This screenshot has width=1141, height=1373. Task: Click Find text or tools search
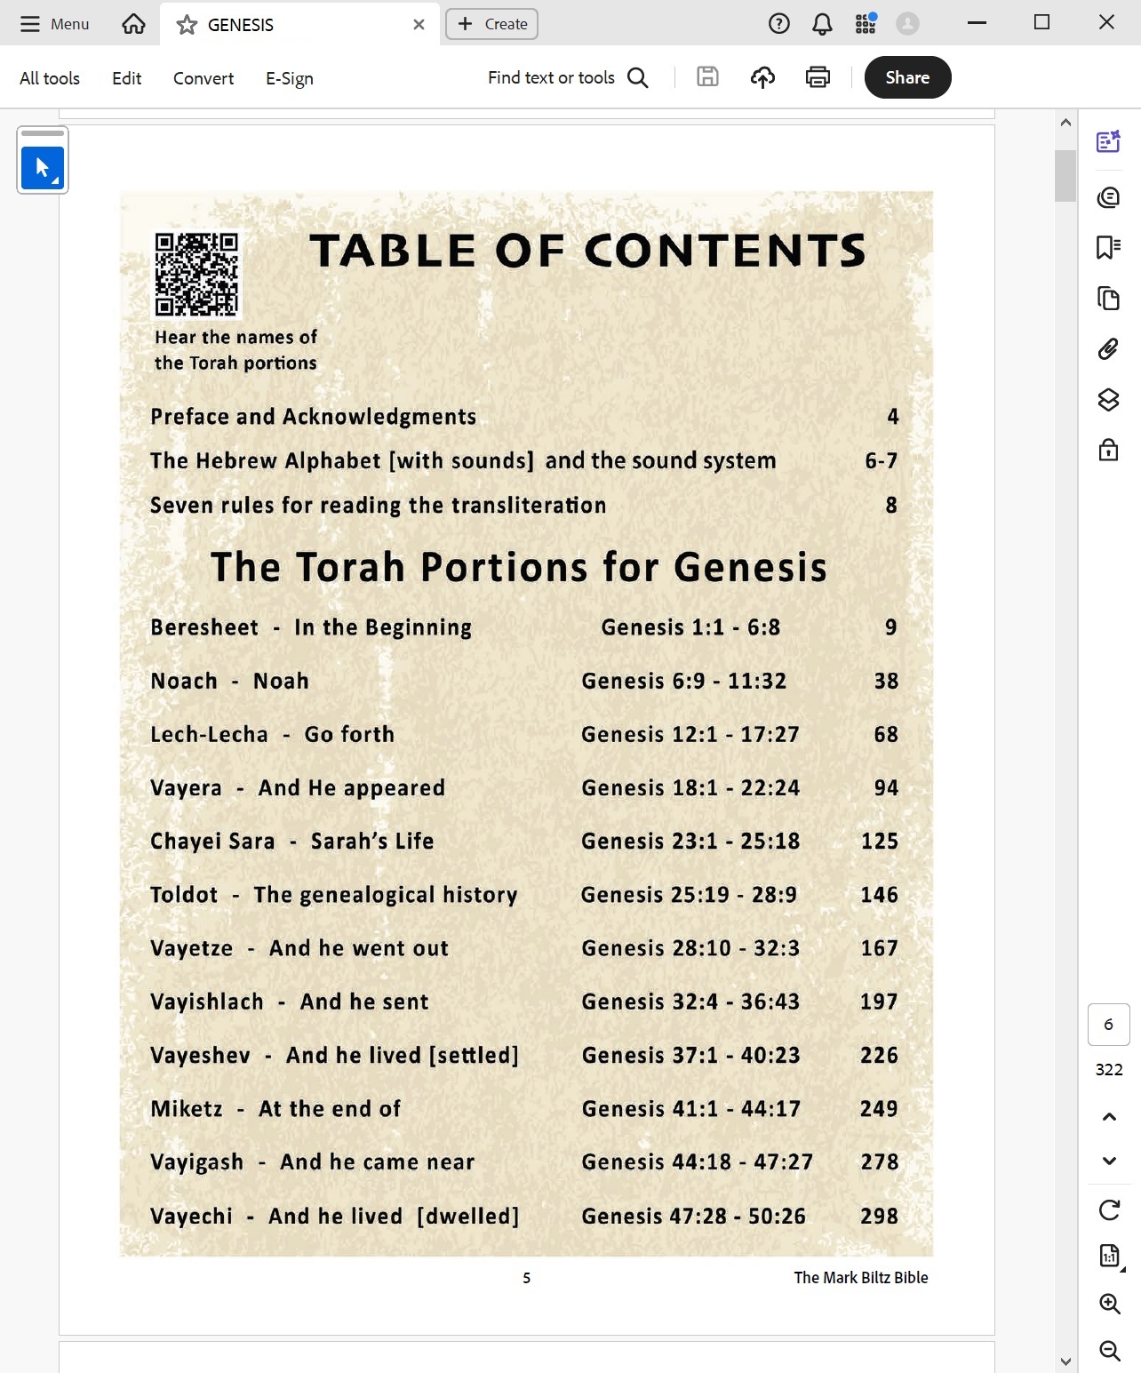pos(568,78)
